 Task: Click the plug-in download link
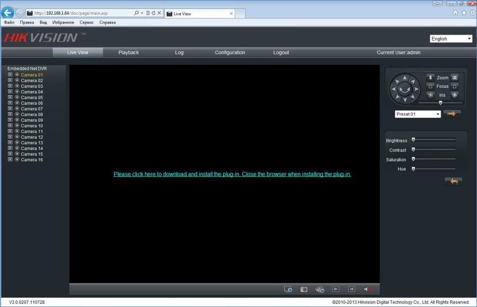232,174
